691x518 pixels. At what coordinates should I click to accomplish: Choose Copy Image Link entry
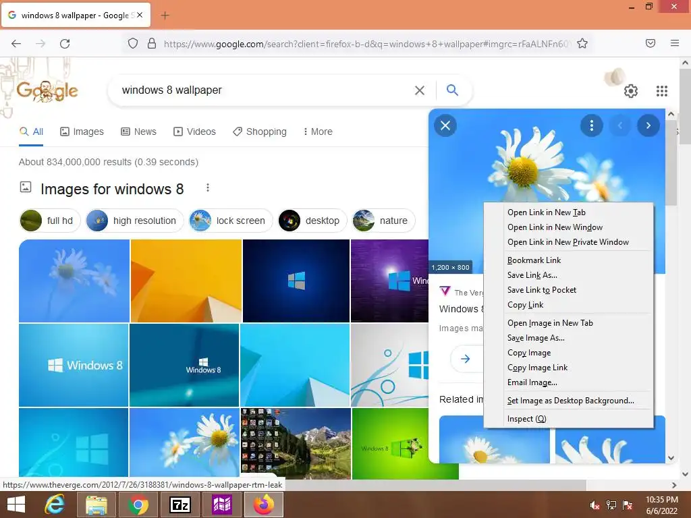(x=568, y=368)
